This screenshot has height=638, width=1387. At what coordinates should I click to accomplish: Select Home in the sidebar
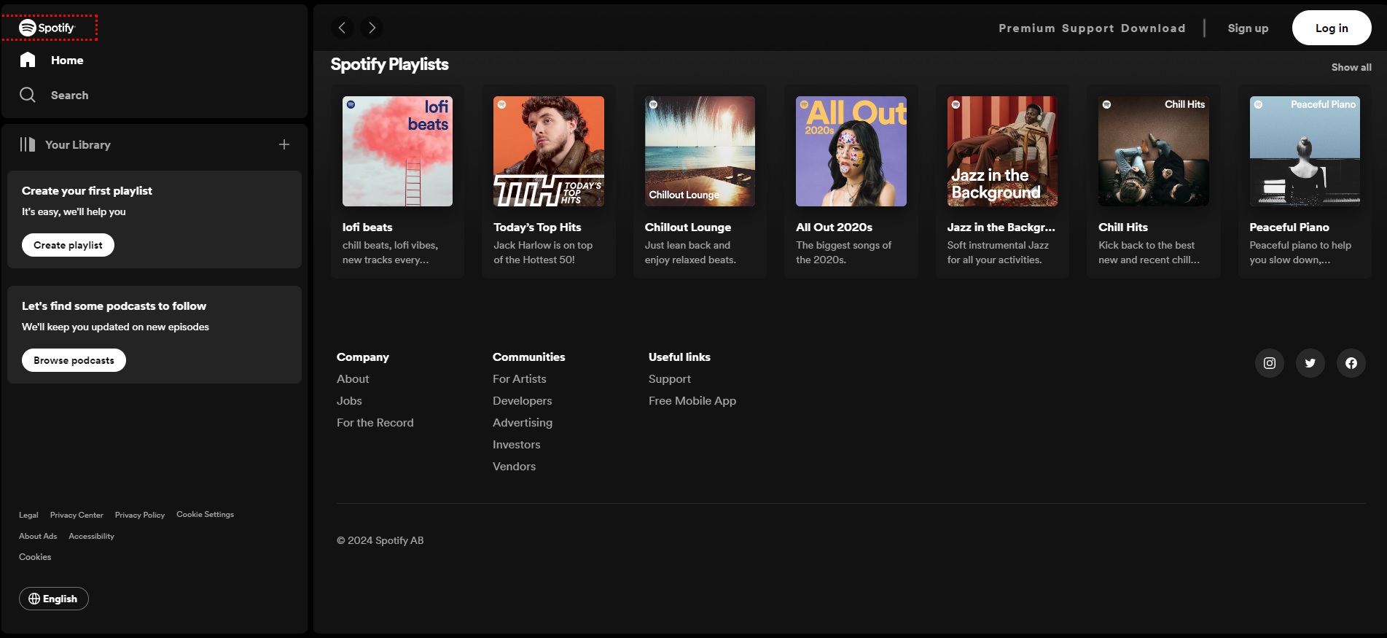click(x=67, y=61)
